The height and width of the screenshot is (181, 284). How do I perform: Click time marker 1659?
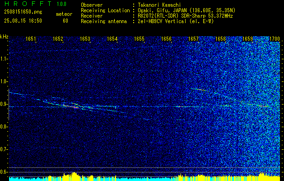[247, 39]
